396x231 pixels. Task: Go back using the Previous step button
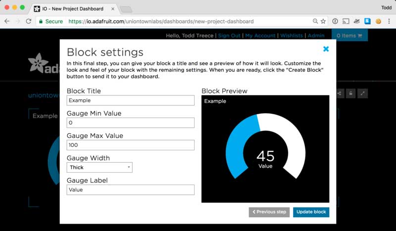coord(269,212)
